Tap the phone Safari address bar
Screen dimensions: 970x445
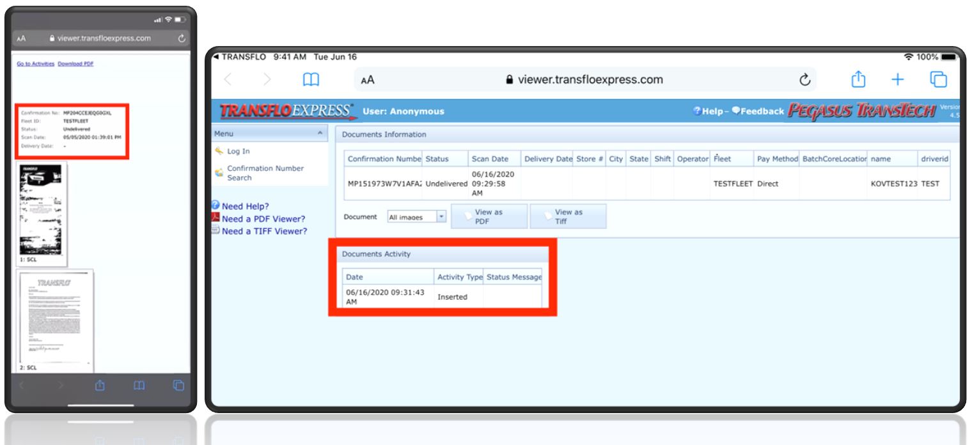pos(100,38)
